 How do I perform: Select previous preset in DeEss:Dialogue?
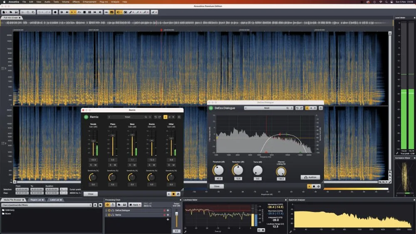[246, 108]
